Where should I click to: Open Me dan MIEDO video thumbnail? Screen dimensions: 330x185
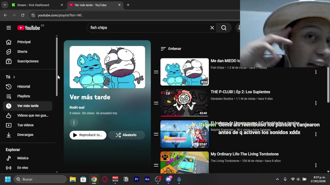point(185,72)
